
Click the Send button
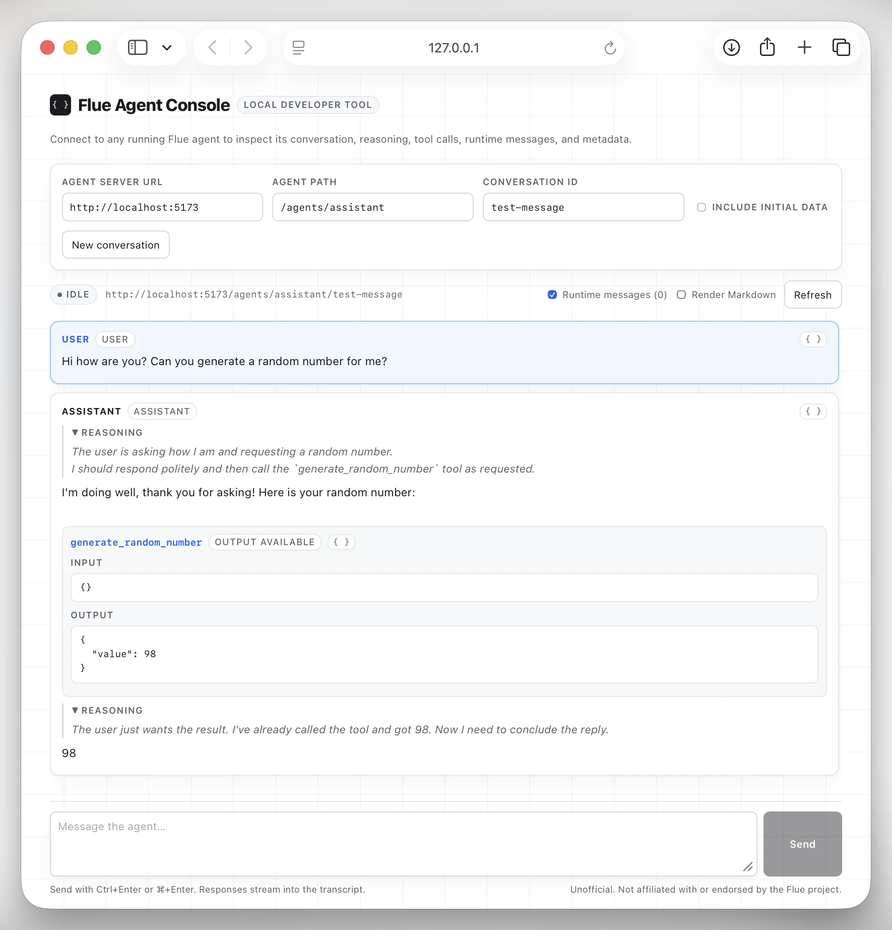click(803, 844)
